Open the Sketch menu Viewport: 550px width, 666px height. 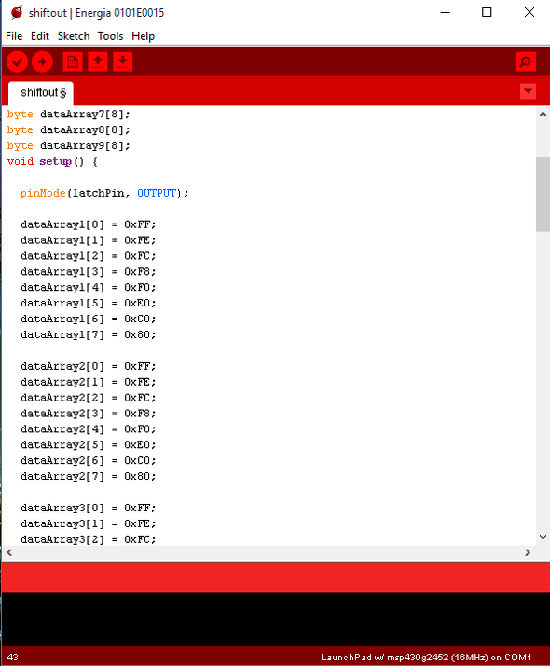(x=74, y=36)
